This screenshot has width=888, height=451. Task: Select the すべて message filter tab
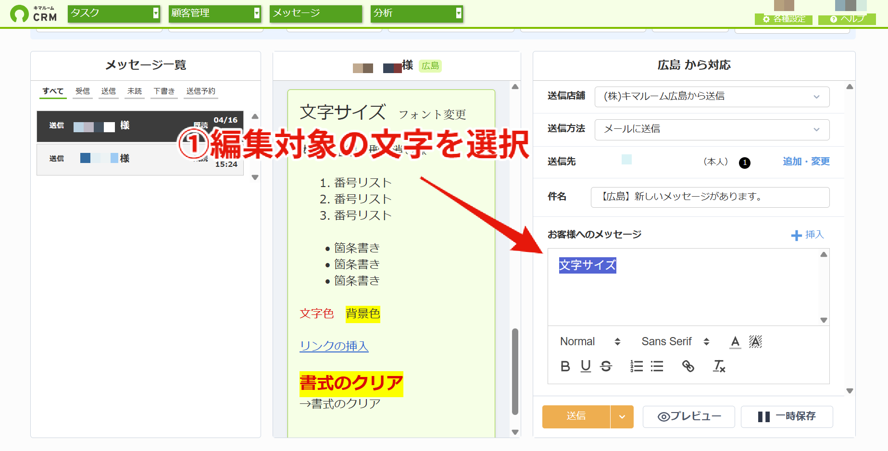53,91
